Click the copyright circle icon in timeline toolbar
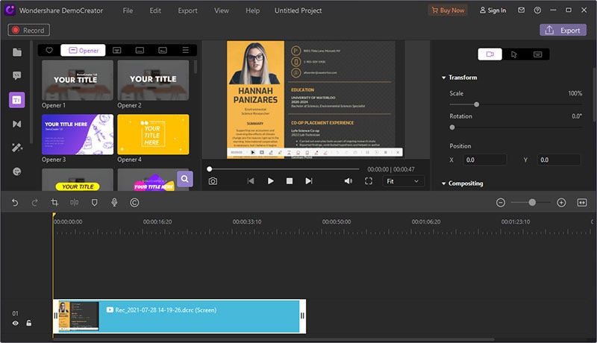Viewport: 597px width, 343px height. (x=134, y=203)
